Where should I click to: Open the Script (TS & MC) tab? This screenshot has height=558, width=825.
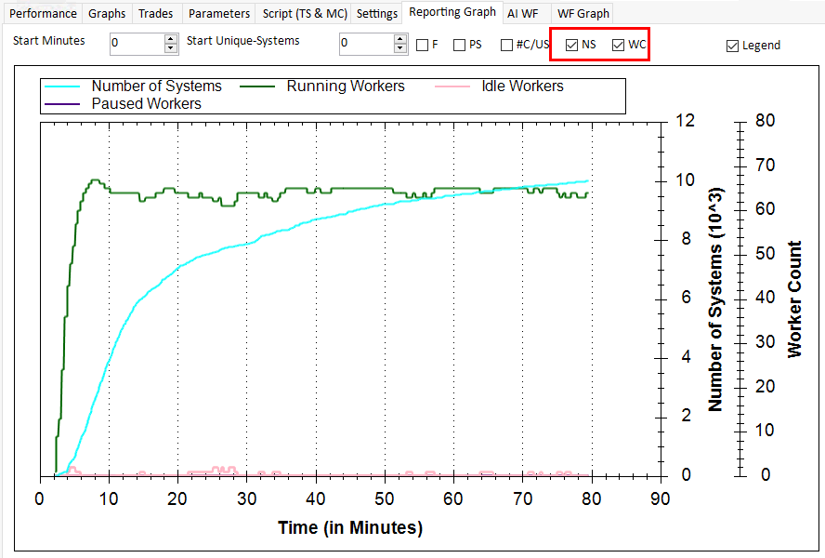pos(304,14)
